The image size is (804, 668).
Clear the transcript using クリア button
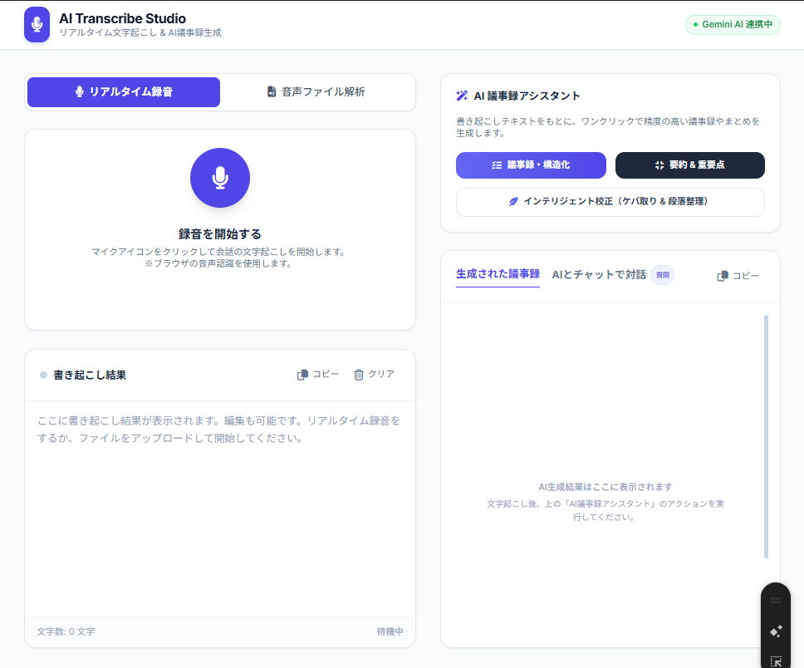pyautogui.click(x=375, y=375)
